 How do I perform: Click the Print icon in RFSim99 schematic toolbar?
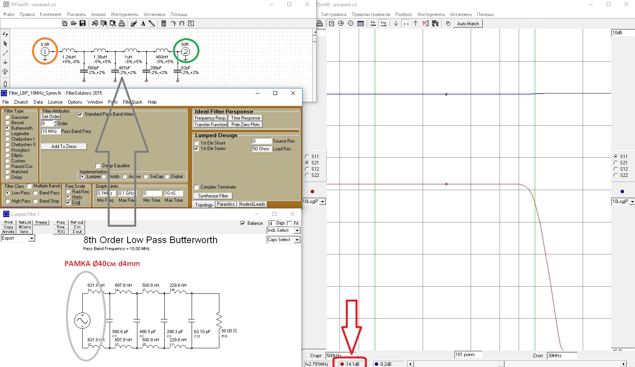[122, 23]
